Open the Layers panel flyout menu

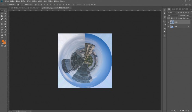click(191, 9)
